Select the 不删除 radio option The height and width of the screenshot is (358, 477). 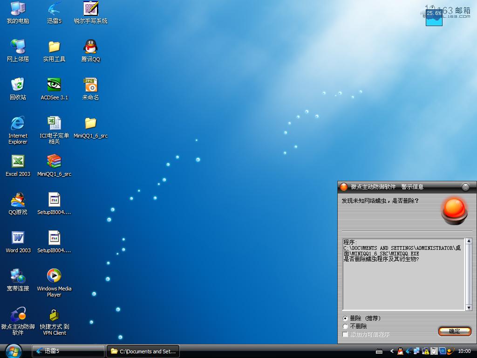tap(345, 326)
